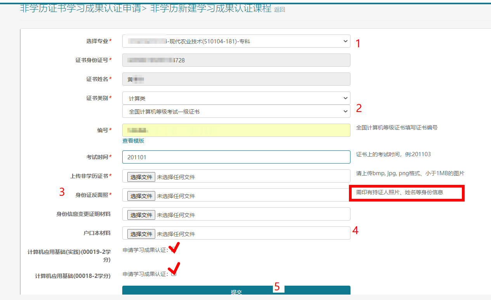Open the 证书类别 dropdown showing 计算类
Image resolution: width=491 pixels, height=300 pixels.
pos(236,98)
